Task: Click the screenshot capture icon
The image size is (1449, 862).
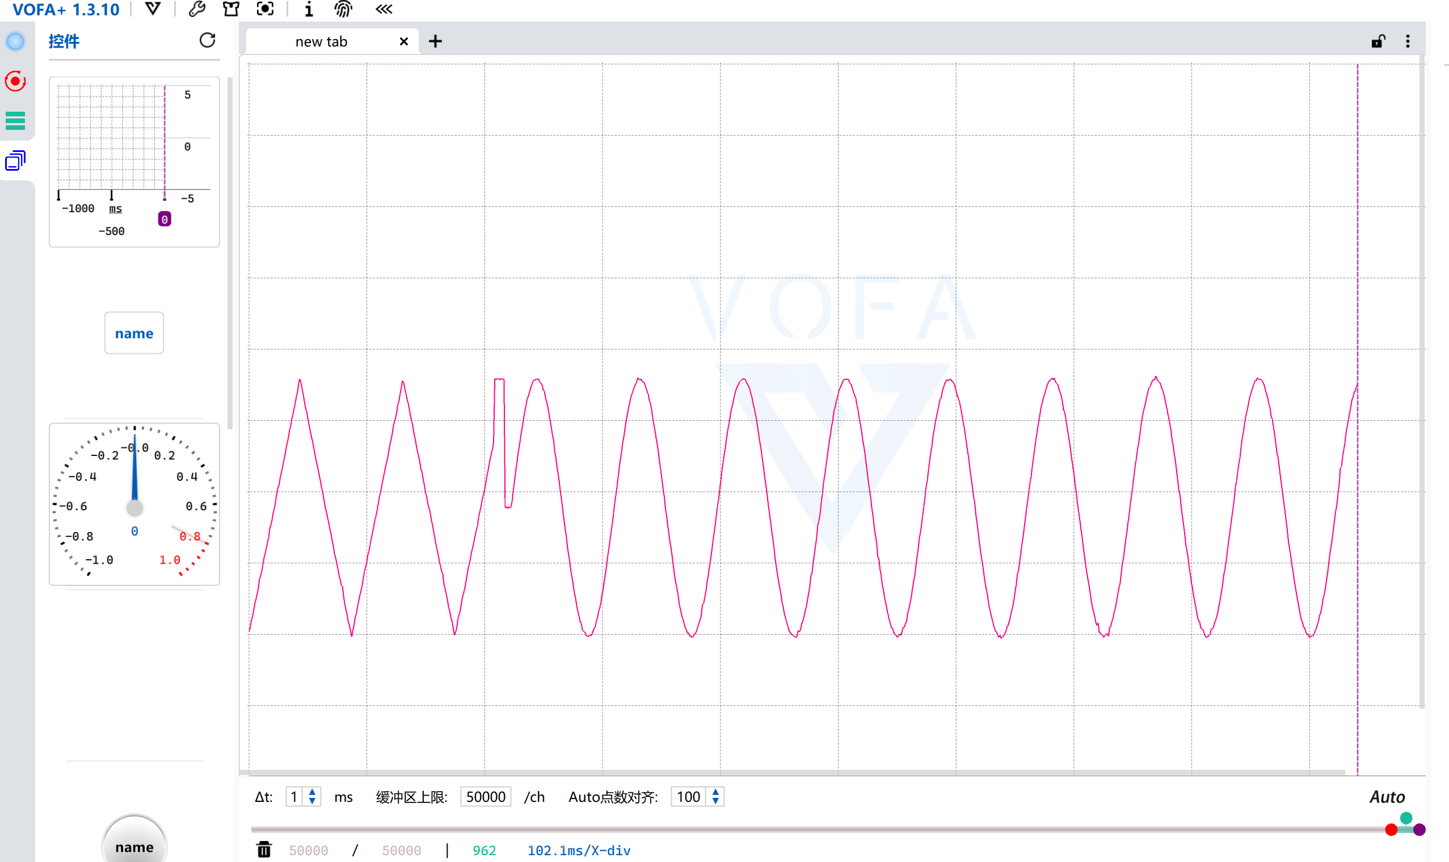Action: point(265,9)
